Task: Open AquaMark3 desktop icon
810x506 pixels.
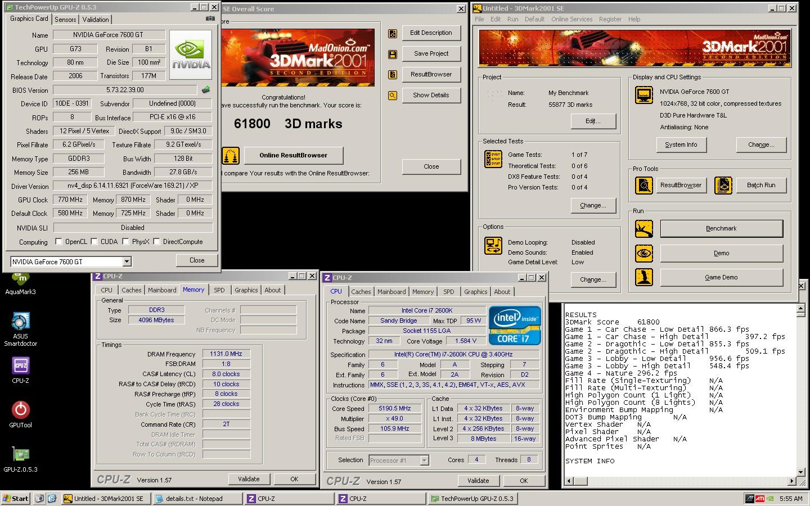Action: tap(20, 283)
